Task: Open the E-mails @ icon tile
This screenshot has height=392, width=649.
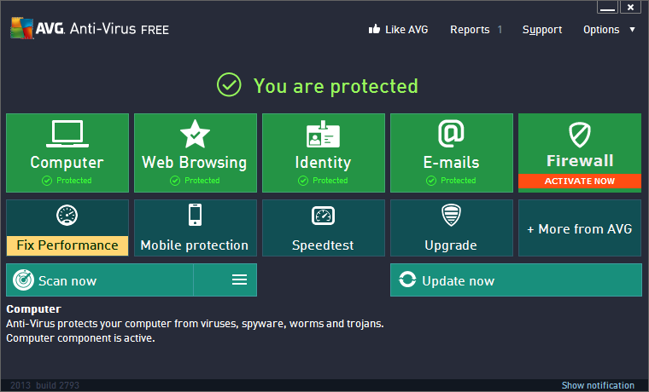Action: click(x=451, y=134)
